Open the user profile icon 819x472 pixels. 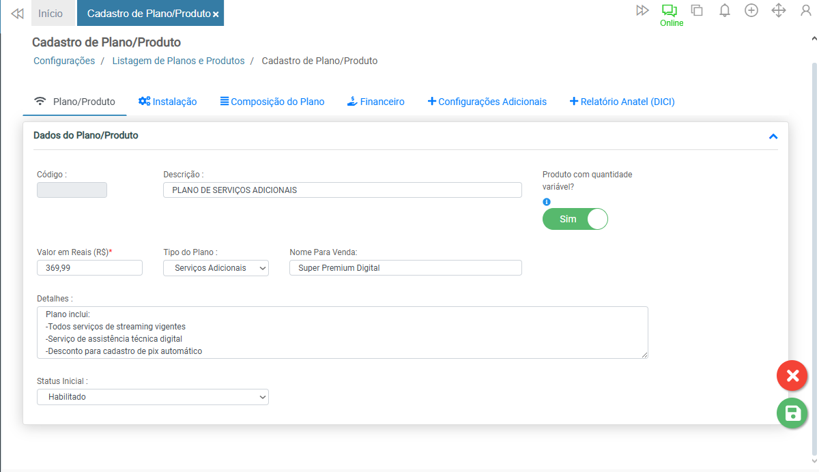coord(806,10)
